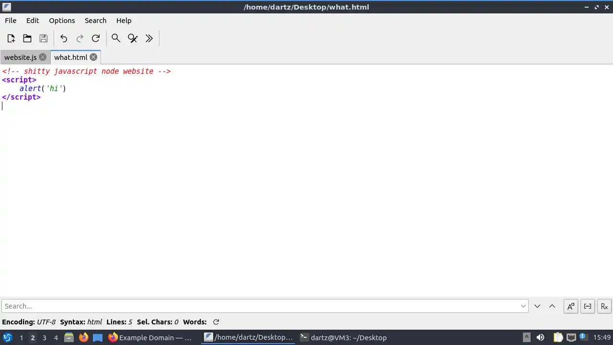Create a new document with the toolbar icon
This screenshot has width=613, height=345.
tap(11, 38)
